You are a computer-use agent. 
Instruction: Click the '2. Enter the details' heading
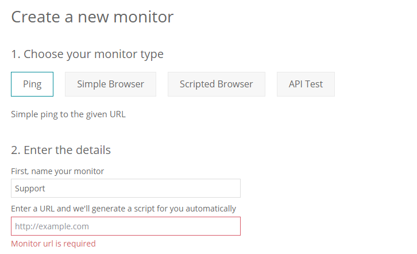[x=61, y=150]
